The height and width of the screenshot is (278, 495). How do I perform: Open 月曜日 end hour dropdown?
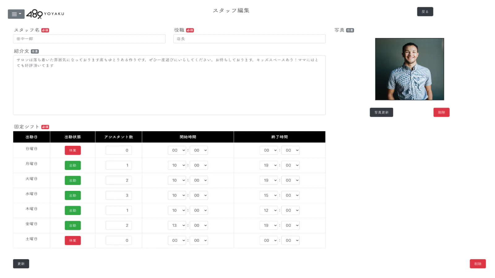[x=269, y=165]
